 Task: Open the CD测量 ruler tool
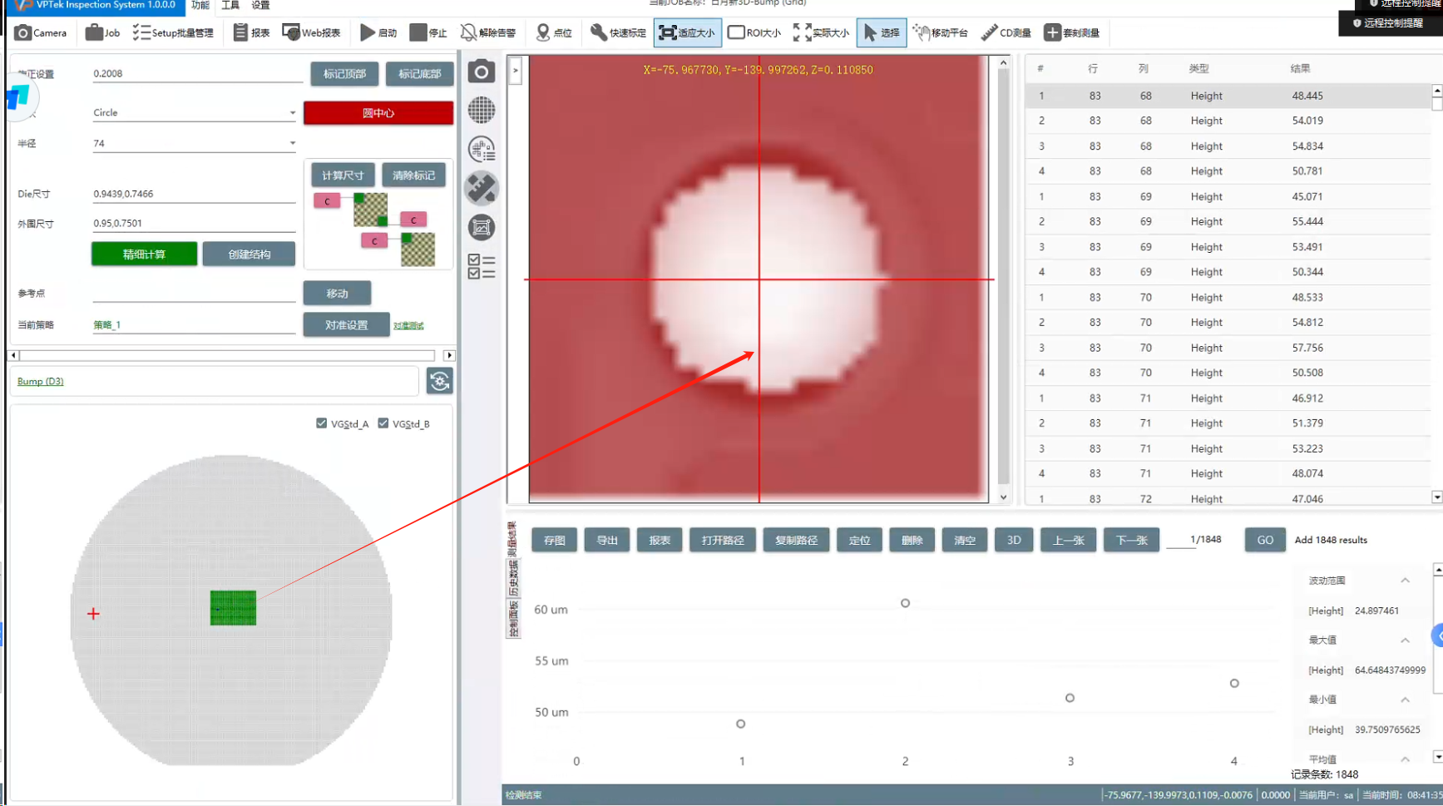1006,32
